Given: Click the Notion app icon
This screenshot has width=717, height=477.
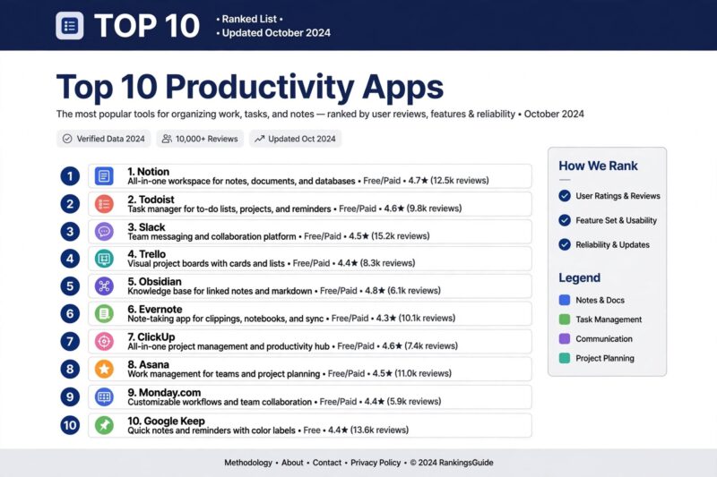Looking at the screenshot, I should (x=104, y=176).
